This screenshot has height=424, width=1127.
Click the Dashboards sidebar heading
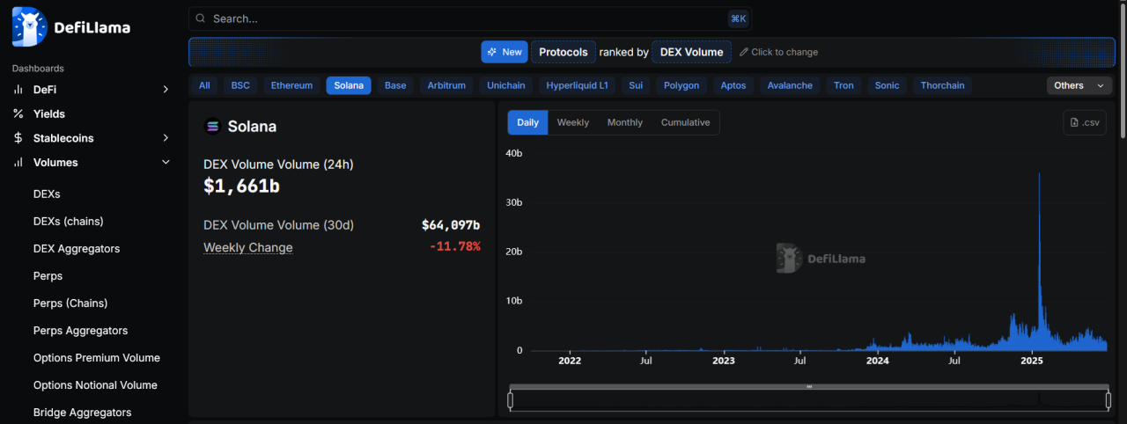tap(38, 69)
